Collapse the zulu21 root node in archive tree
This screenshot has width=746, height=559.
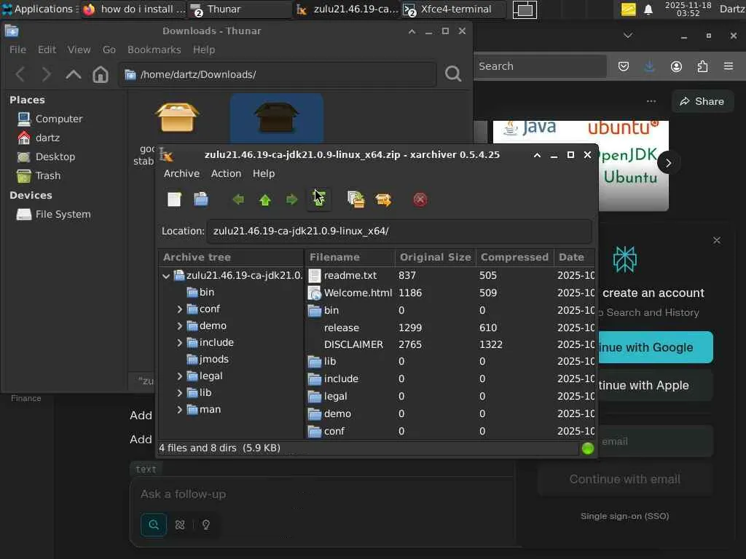click(x=166, y=276)
